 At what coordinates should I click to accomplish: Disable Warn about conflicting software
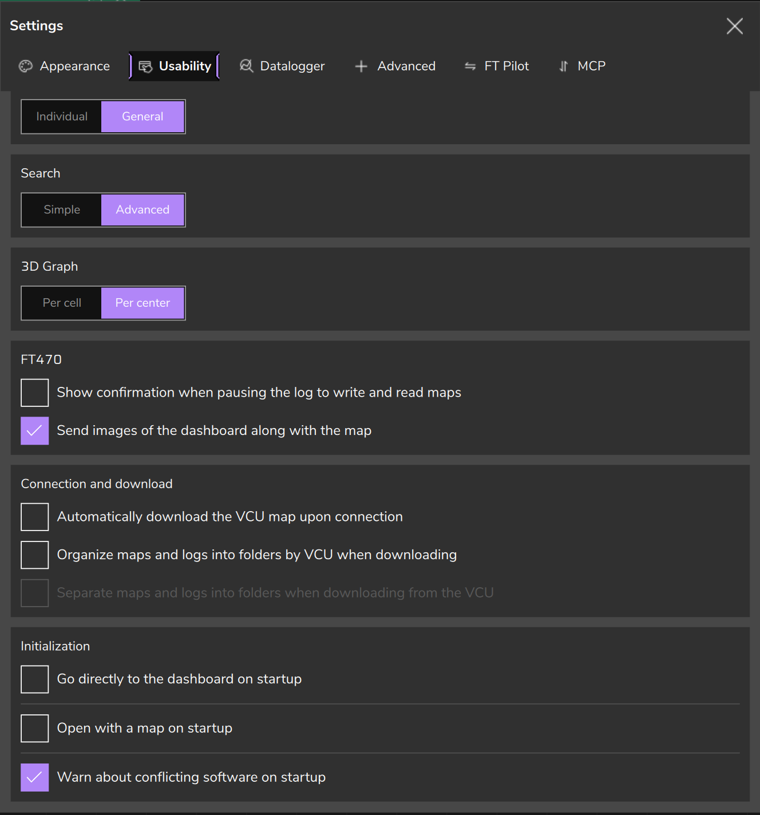coord(35,778)
